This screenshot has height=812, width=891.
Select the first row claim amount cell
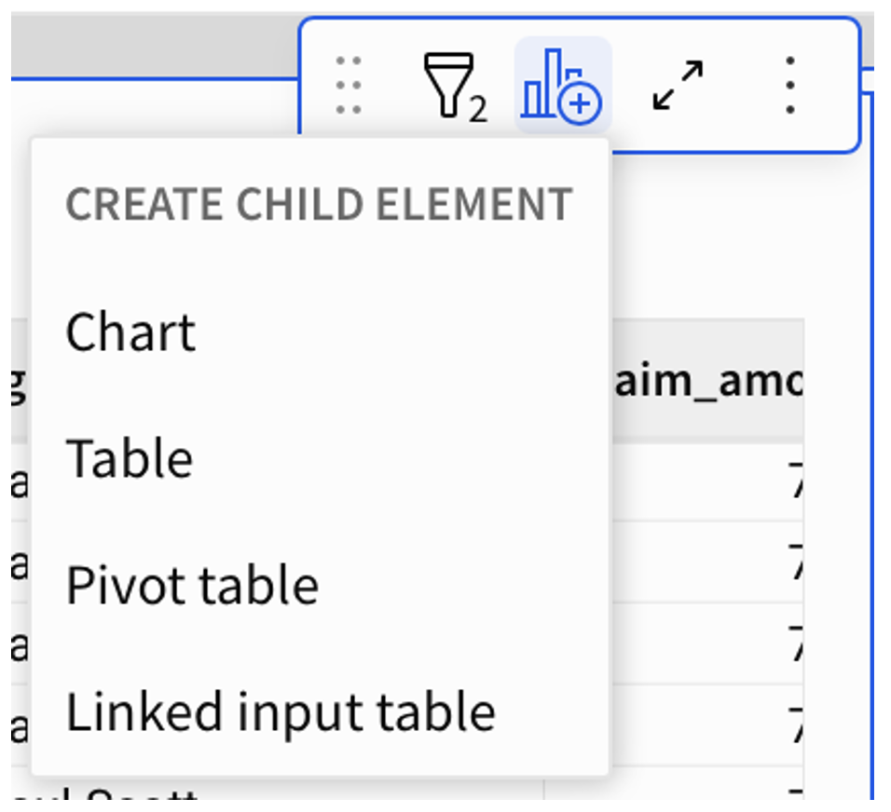(x=706, y=481)
